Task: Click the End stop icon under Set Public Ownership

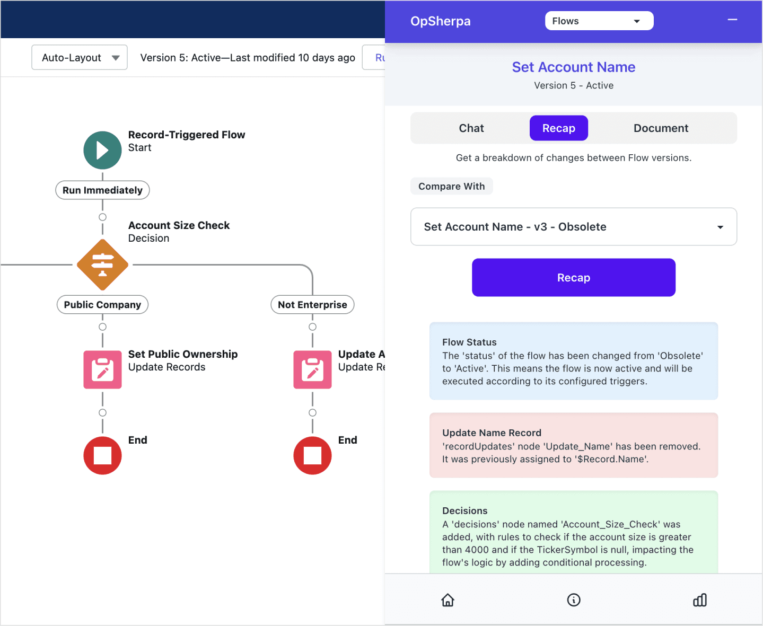Action: coord(102,455)
